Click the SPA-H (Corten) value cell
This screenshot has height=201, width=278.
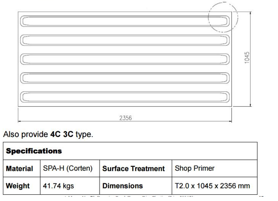(70, 168)
